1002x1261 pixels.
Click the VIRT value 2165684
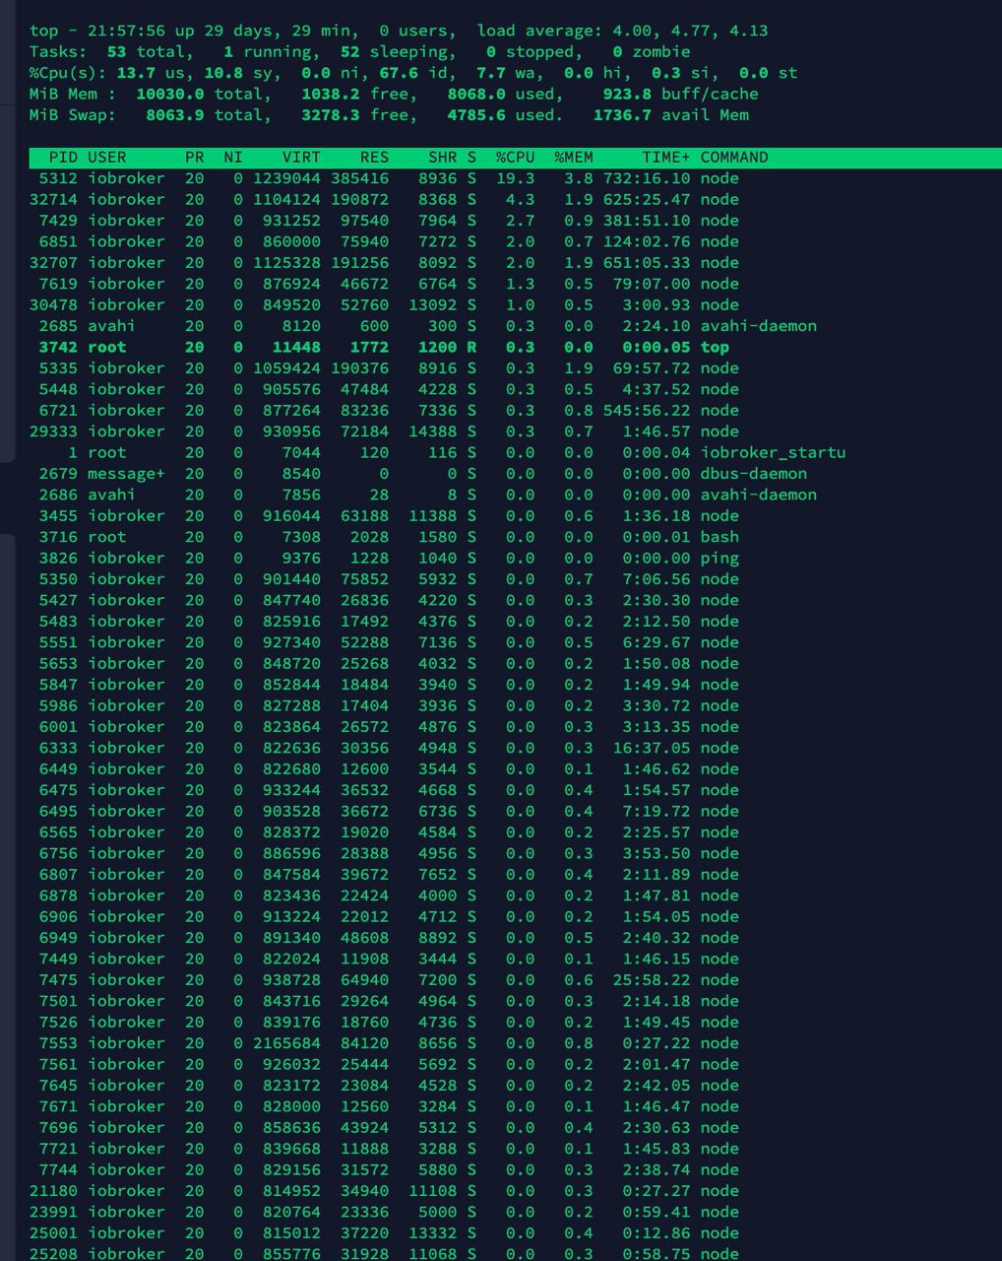(x=286, y=1043)
